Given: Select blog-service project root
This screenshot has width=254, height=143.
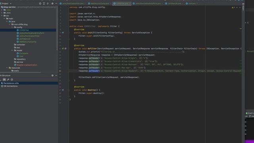Looking at the screenshot, I should point(10,7).
